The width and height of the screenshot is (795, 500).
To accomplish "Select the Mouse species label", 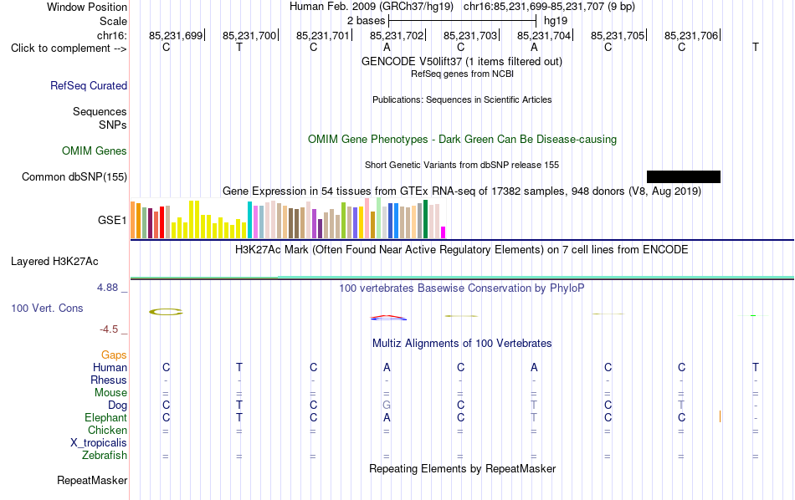I will pyautogui.click(x=110, y=393).
